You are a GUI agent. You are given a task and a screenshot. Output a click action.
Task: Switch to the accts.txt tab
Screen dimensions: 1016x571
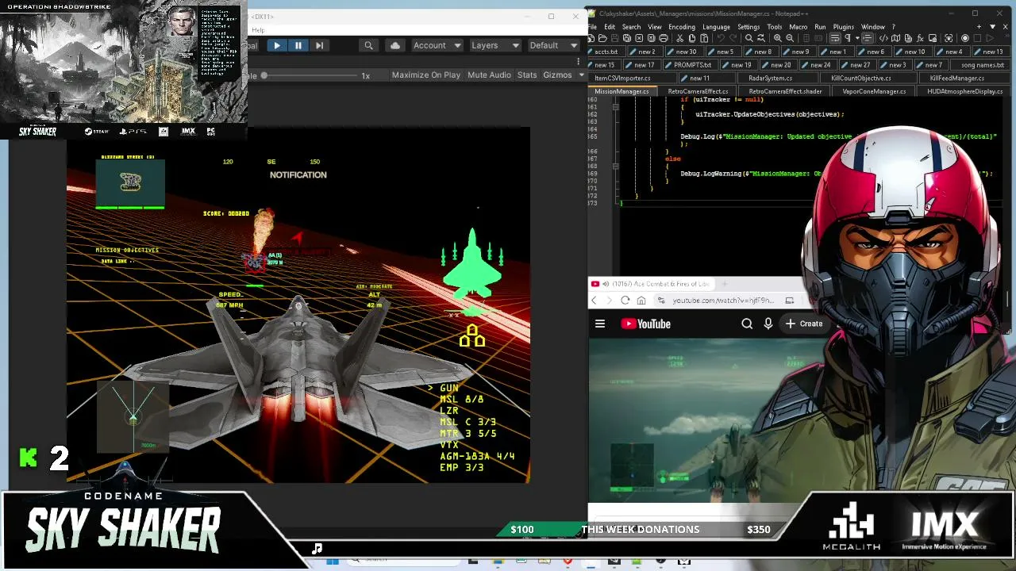click(606, 52)
